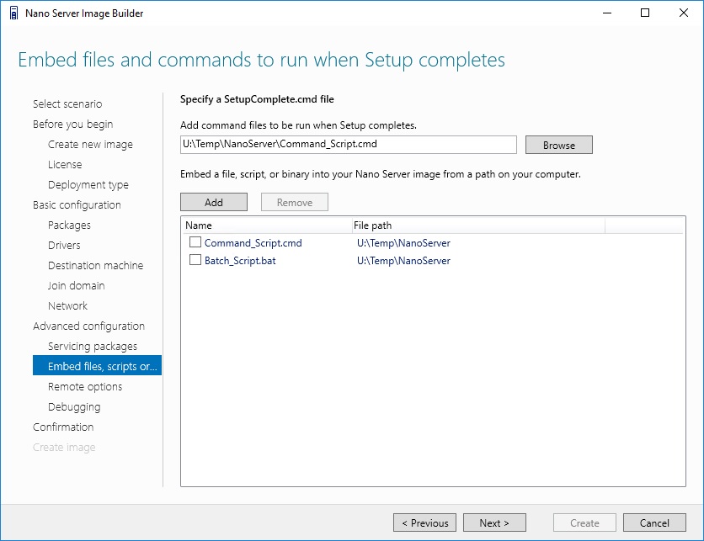Open Servicing packages step

pyautogui.click(x=93, y=347)
